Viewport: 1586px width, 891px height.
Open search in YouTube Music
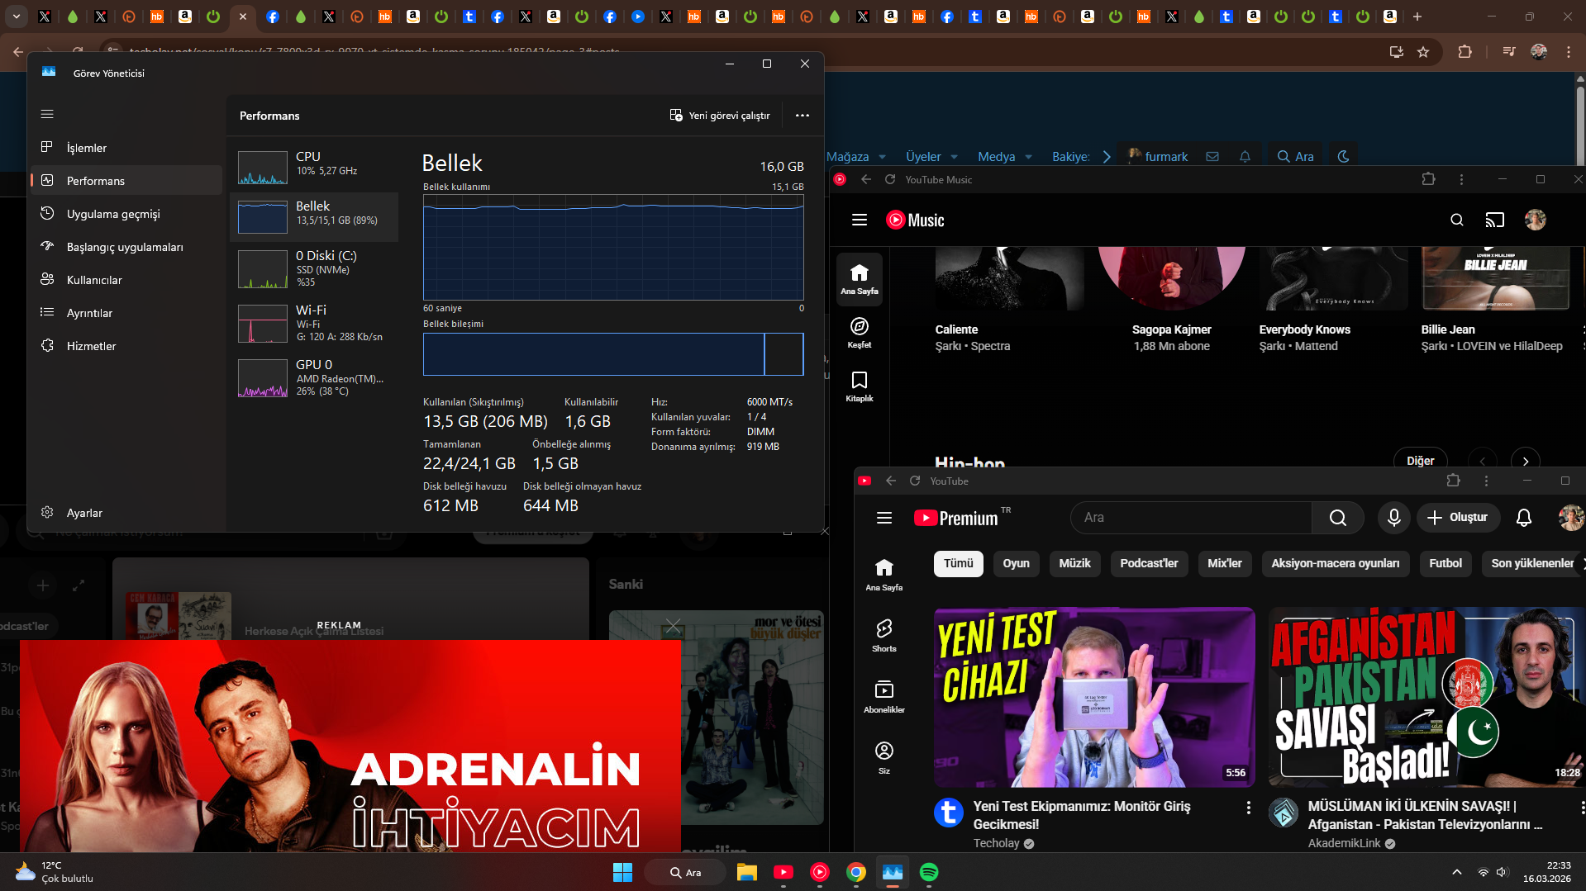(1457, 220)
